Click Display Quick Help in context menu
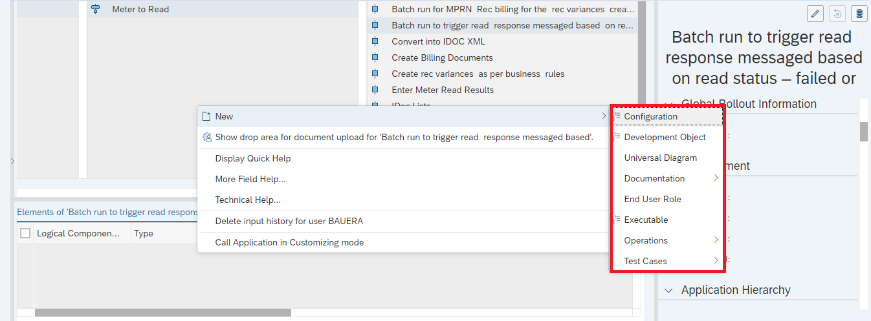Image resolution: width=871 pixels, height=321 pixels. tap(253, 158)
